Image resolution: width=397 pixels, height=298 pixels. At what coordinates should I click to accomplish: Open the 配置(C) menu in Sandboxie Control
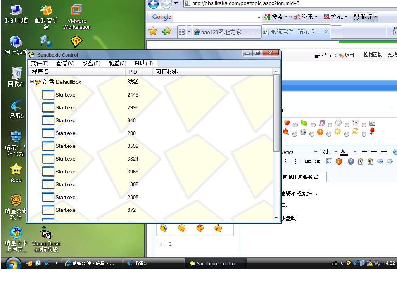(x=117, y=63)
